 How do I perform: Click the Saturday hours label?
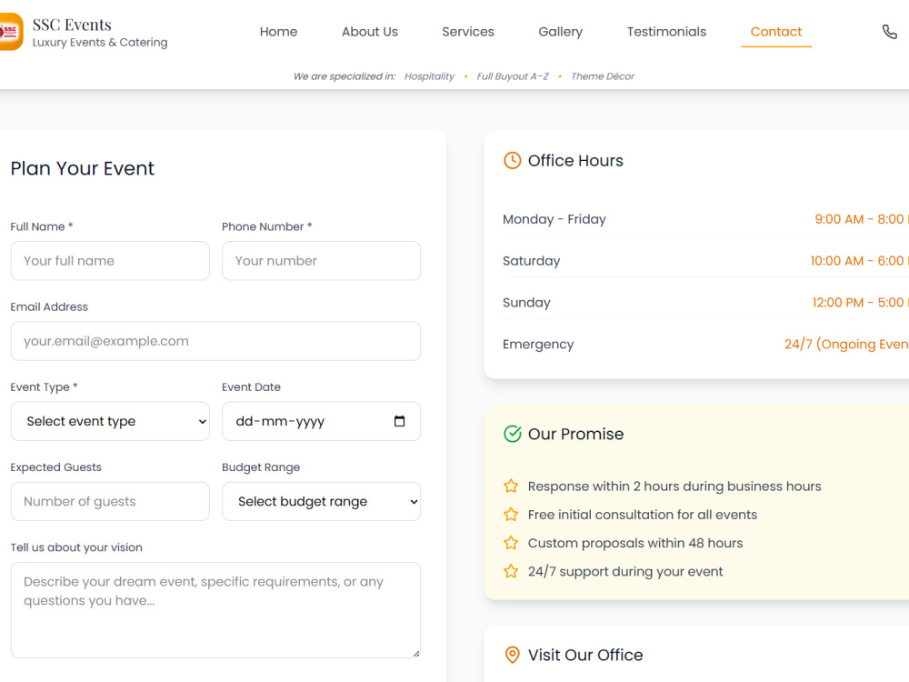pos(532,261)
